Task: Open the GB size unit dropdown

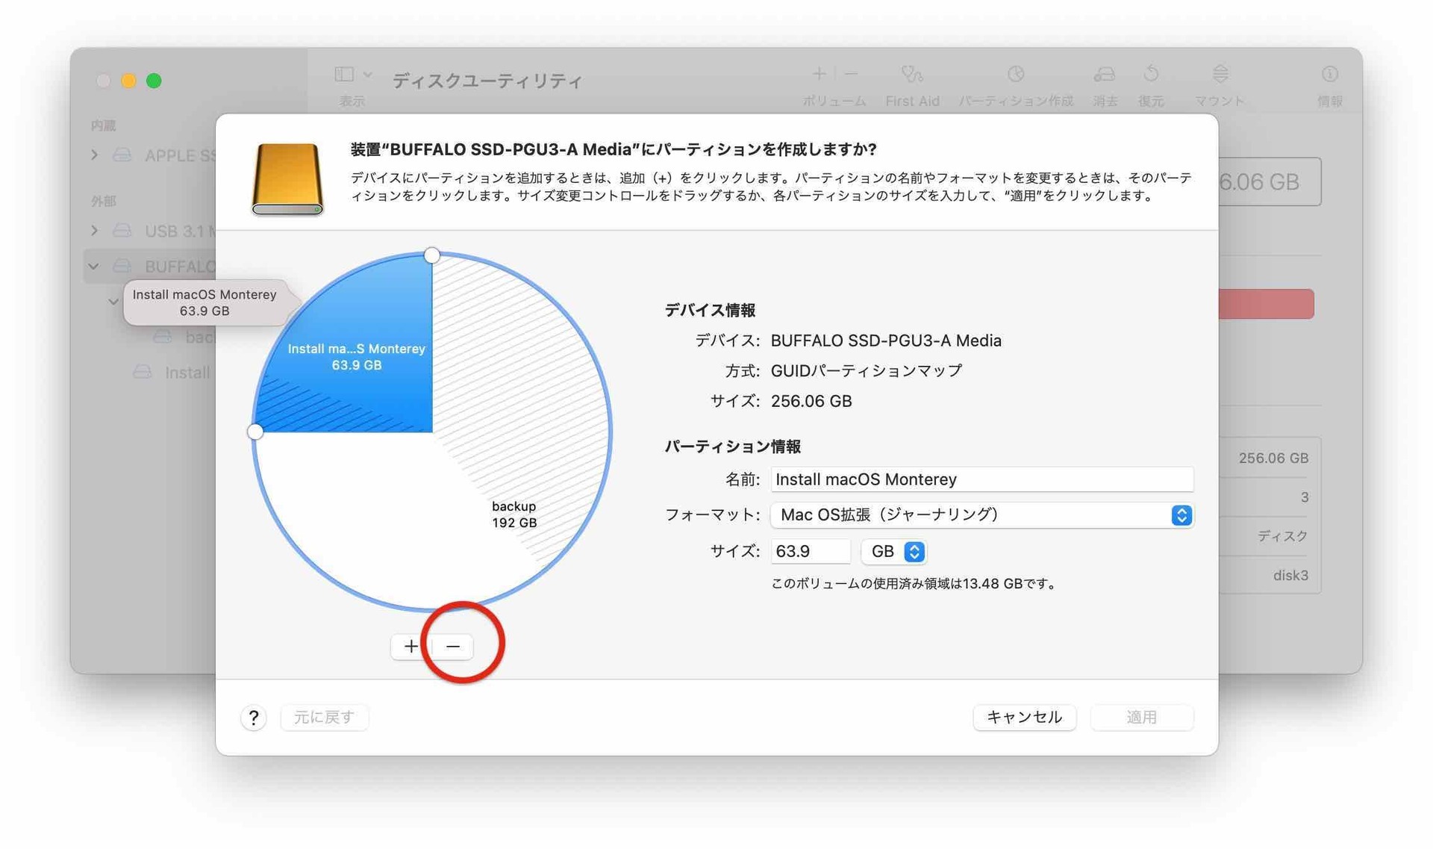Action: point(893,552)
